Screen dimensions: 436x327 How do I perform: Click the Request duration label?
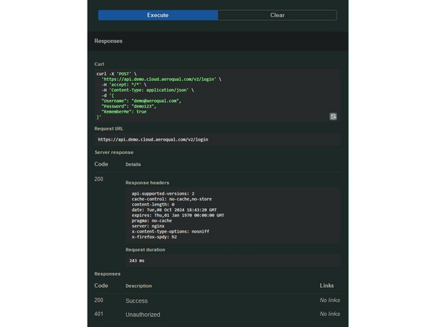pos(145,250)
